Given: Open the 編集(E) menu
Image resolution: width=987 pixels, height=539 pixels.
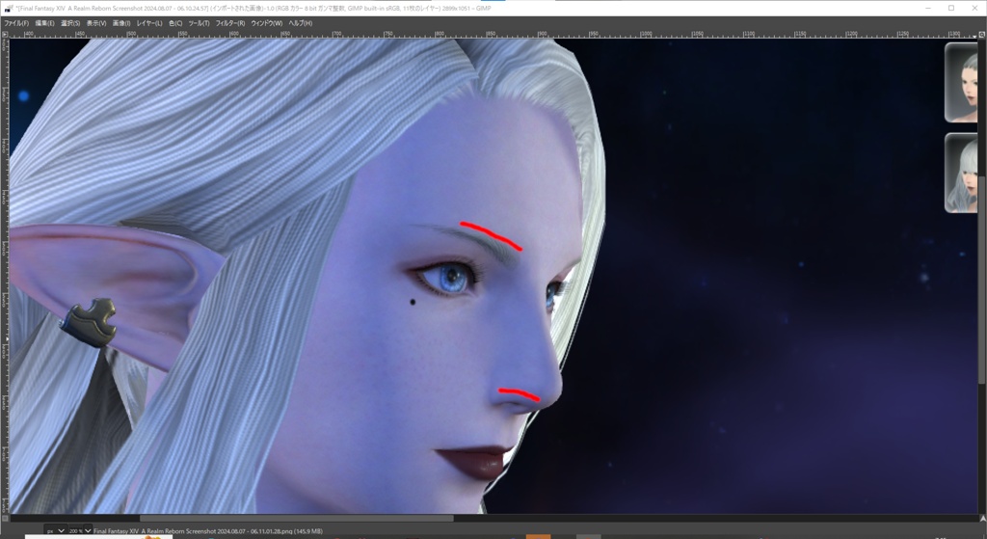Looking at the screenshot, I should click(x=44, y=23).
